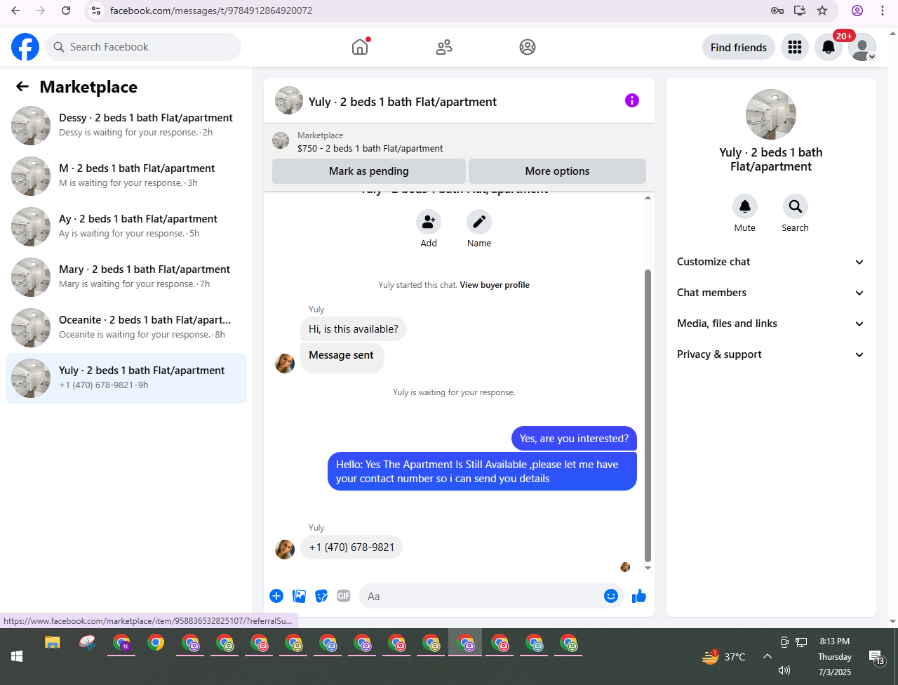The height and width of the screenshot is (685, 898).
Task: Open the emoji picker in the message box
Action: click(611, 596)
